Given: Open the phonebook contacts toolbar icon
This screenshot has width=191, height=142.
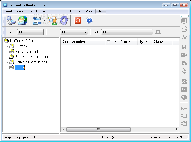Looking at the screenshot, I should pyautogui.click(x=53, y=20).
